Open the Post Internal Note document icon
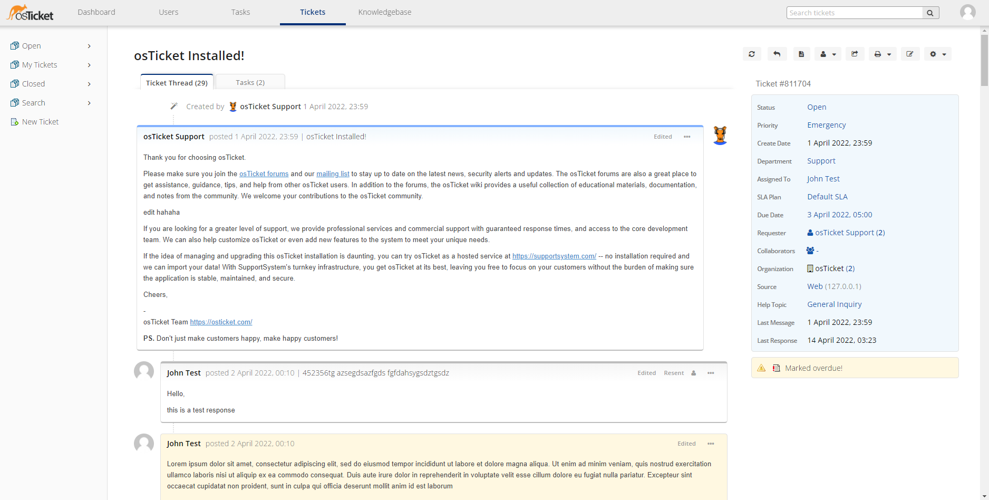The image size is (989, 500). 801,54
